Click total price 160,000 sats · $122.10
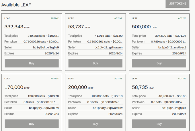The width and height of the screenshot is (195, 131). [x=107, y=96]
